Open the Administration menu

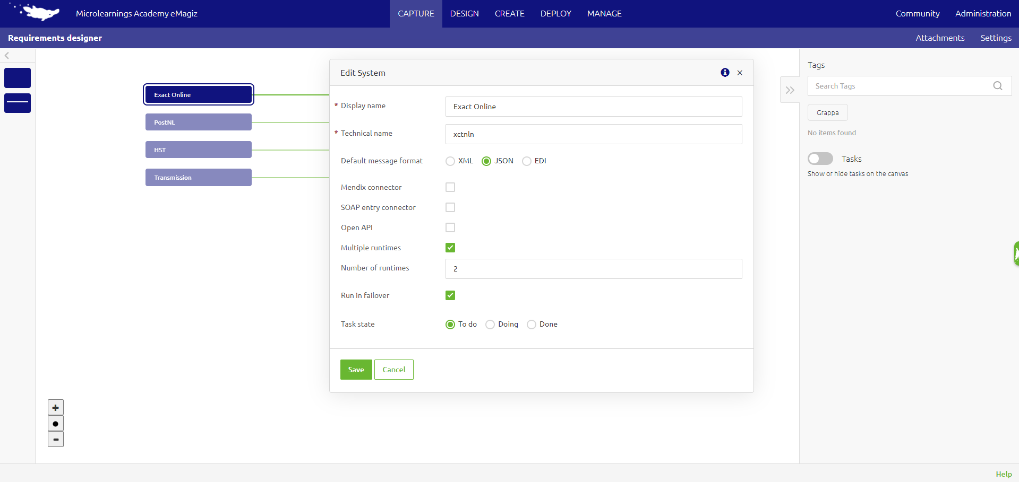(983, 13)
